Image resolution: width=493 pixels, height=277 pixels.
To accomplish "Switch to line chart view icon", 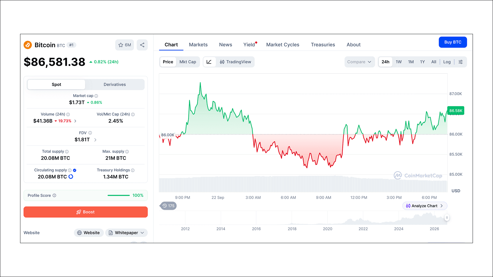I will (209, 62).
